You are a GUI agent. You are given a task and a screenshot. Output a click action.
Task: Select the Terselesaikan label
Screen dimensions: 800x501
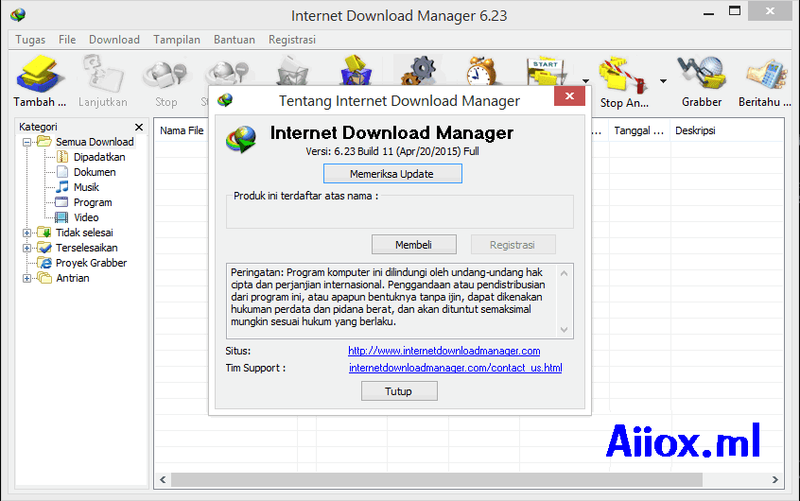click(87, 248)
